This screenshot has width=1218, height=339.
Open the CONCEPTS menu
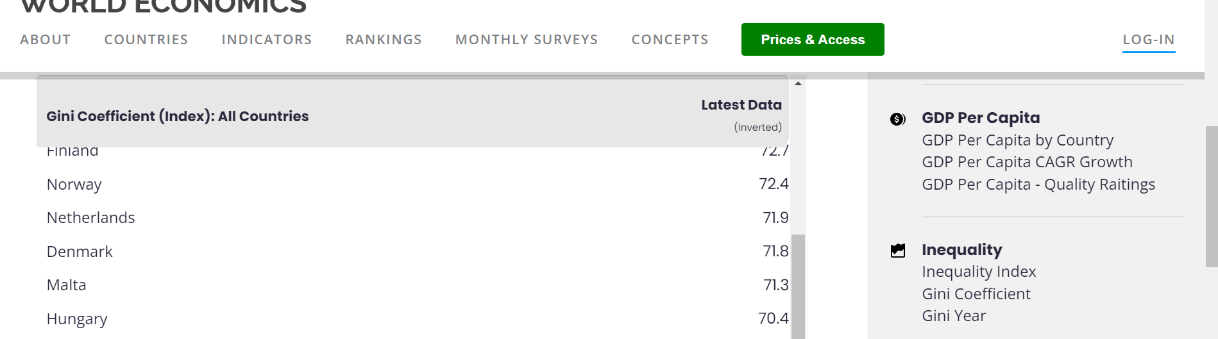[x=670, y=40]
